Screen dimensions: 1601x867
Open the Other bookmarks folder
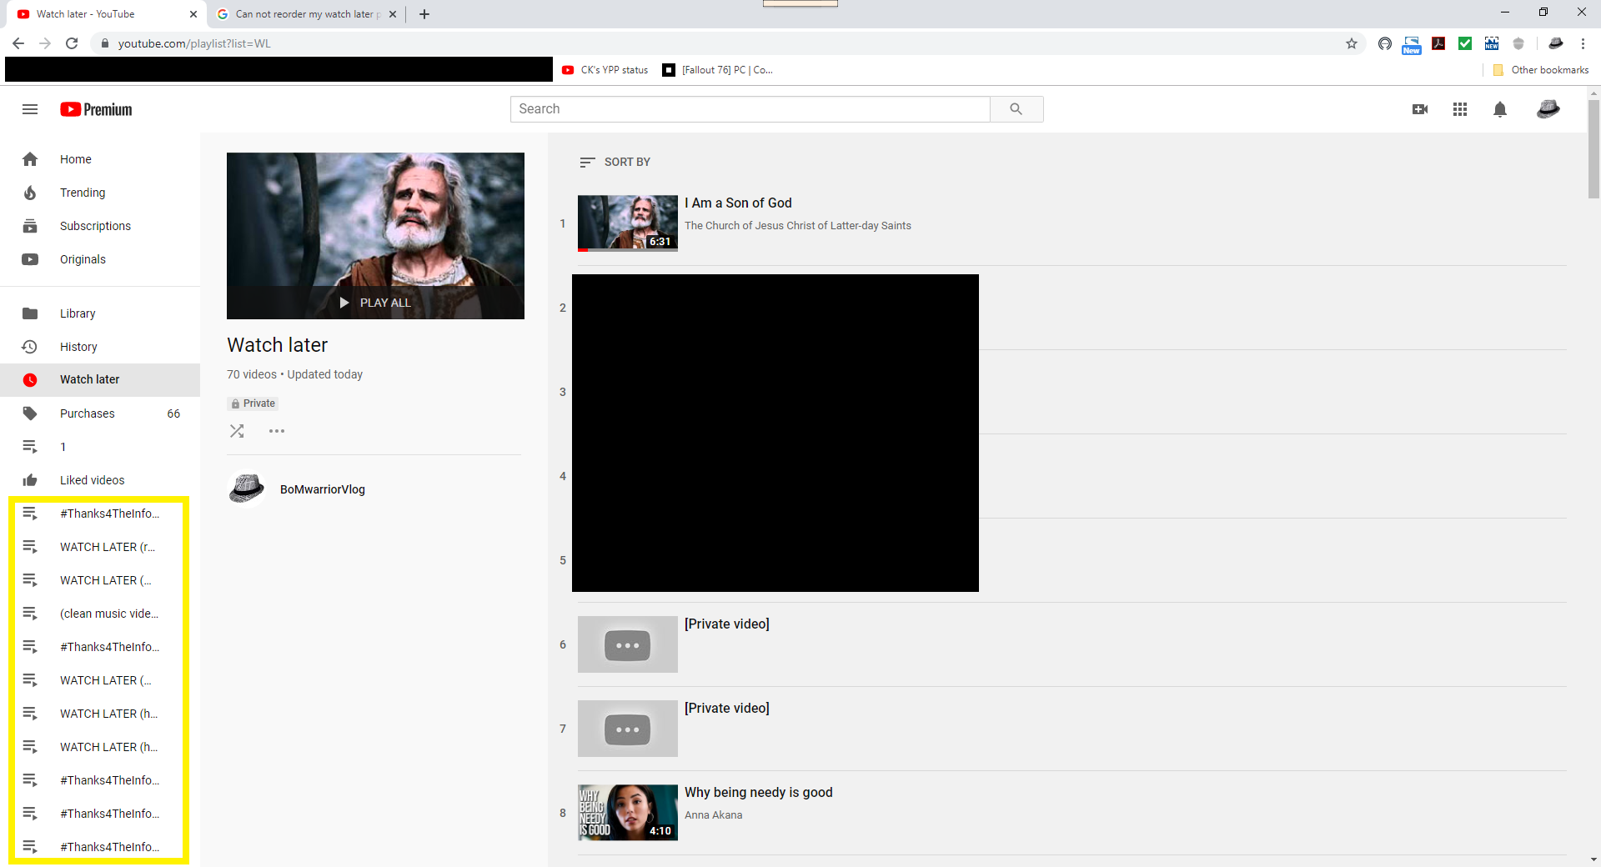pos(1541,70)
